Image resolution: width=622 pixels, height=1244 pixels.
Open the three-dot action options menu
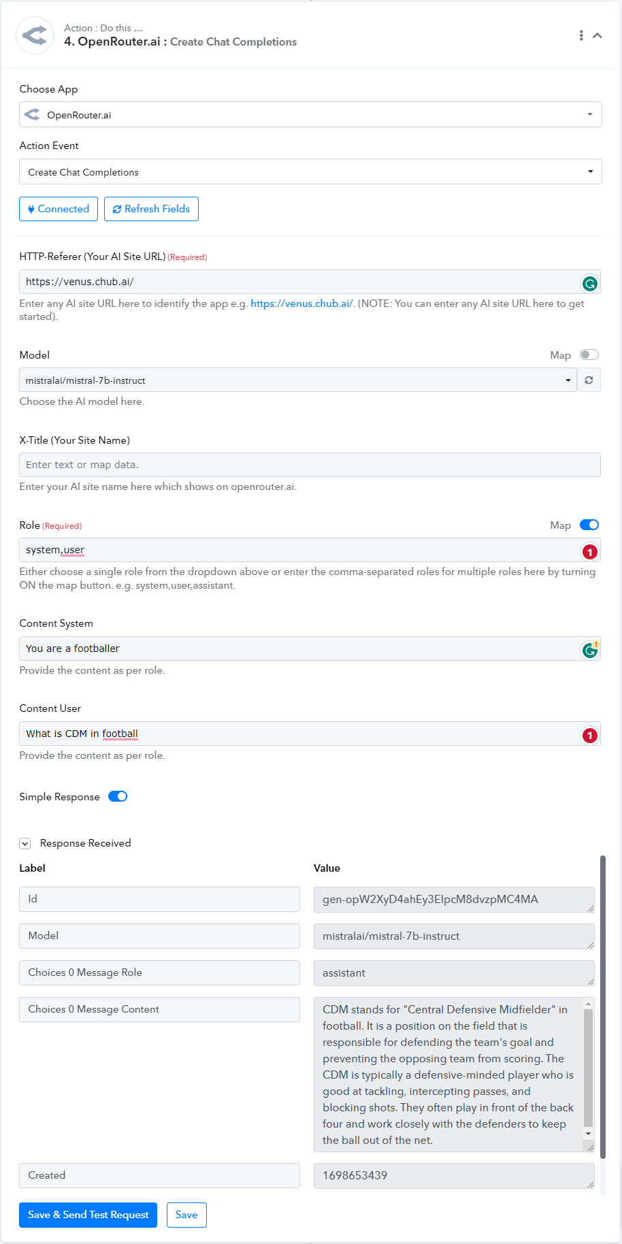pos(580,35)
